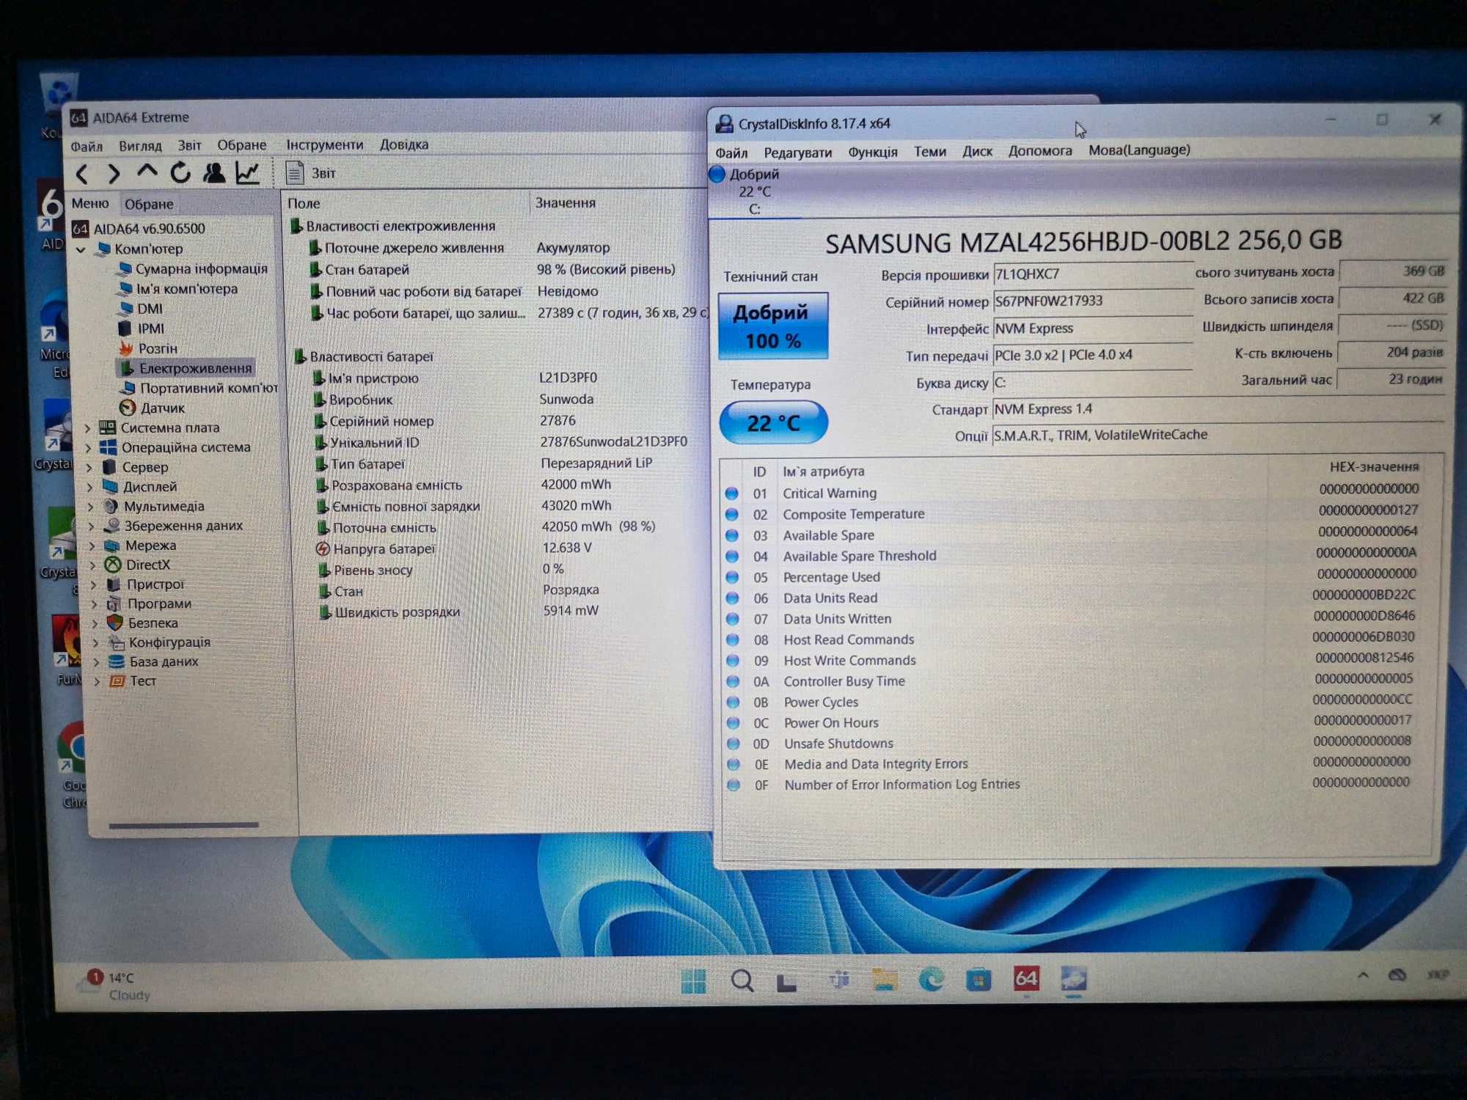Expand the Збереження даних tree node
1467x1100 pixels.
[92, 526]
